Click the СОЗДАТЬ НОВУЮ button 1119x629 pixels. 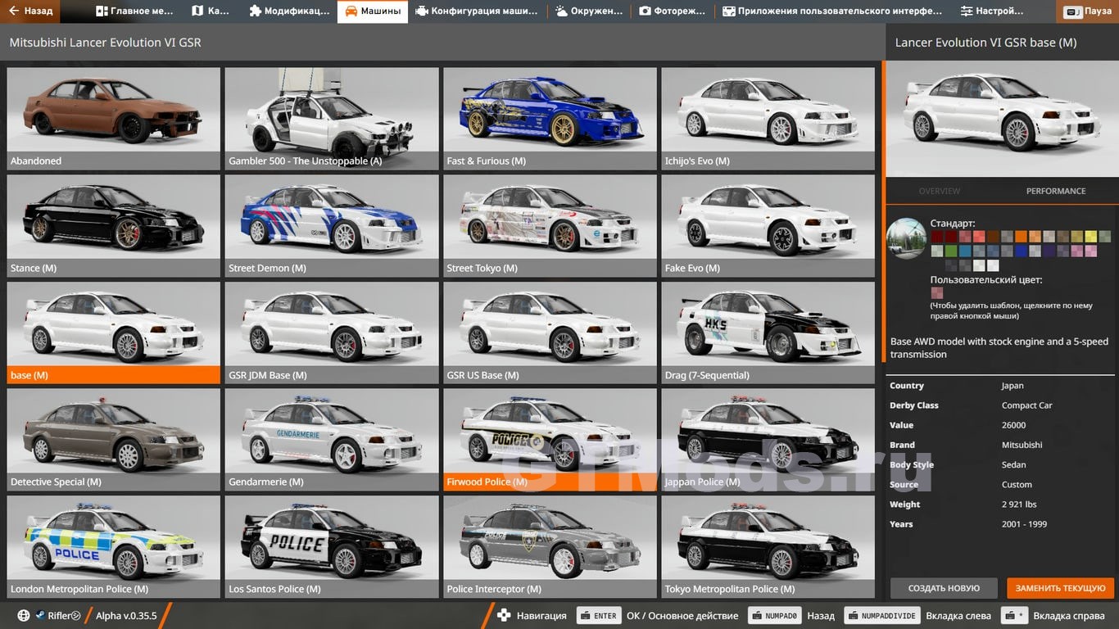click(944, 588)
